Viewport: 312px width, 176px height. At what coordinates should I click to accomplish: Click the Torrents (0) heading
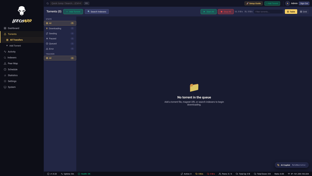(x=54, y=12)
